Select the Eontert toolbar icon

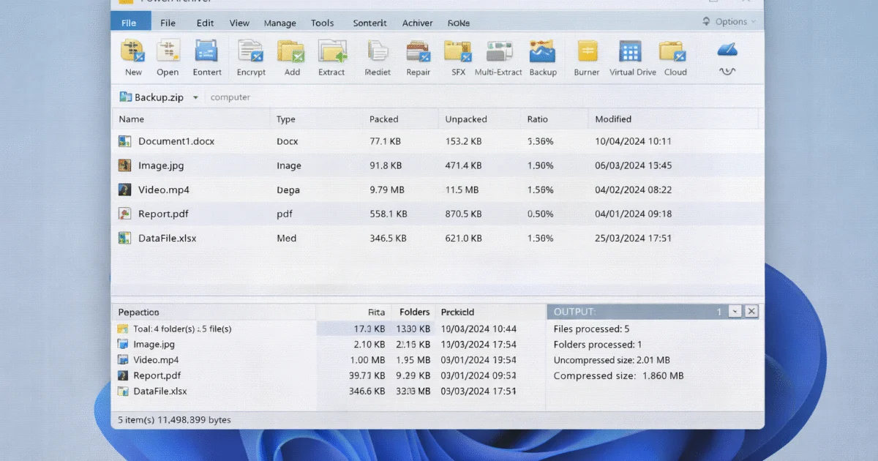[x=206, y=51]
